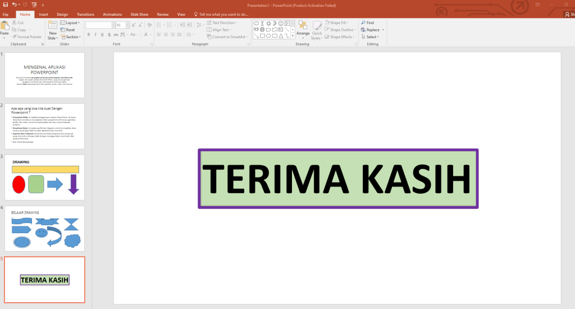Open the Shape Fill color option
Screen dimensions: 575x309
coord(340,23)
